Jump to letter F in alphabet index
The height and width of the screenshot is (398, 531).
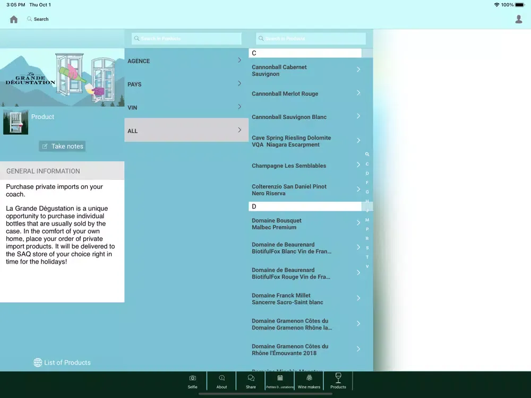pyautogui.click(x=367, y=183)
